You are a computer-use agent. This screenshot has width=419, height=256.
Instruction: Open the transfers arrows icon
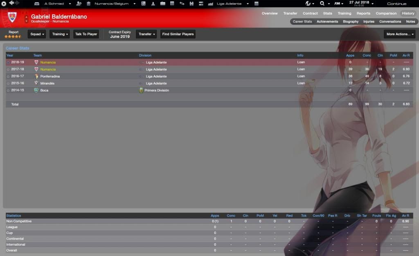pyautogui.click(x=182, y=3)
